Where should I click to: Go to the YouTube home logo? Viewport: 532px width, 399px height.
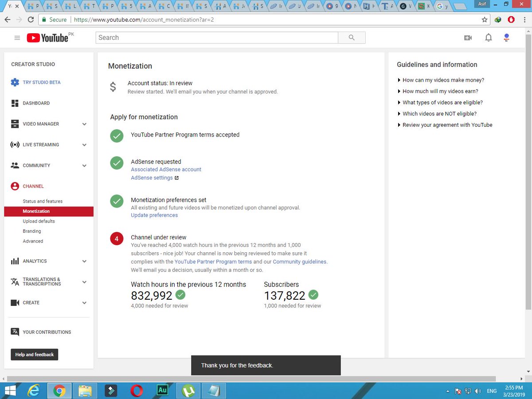click(x=47, y=38)
